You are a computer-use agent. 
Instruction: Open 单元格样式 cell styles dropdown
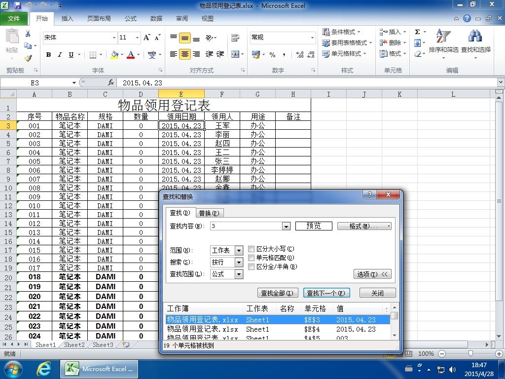click(344, 53)
